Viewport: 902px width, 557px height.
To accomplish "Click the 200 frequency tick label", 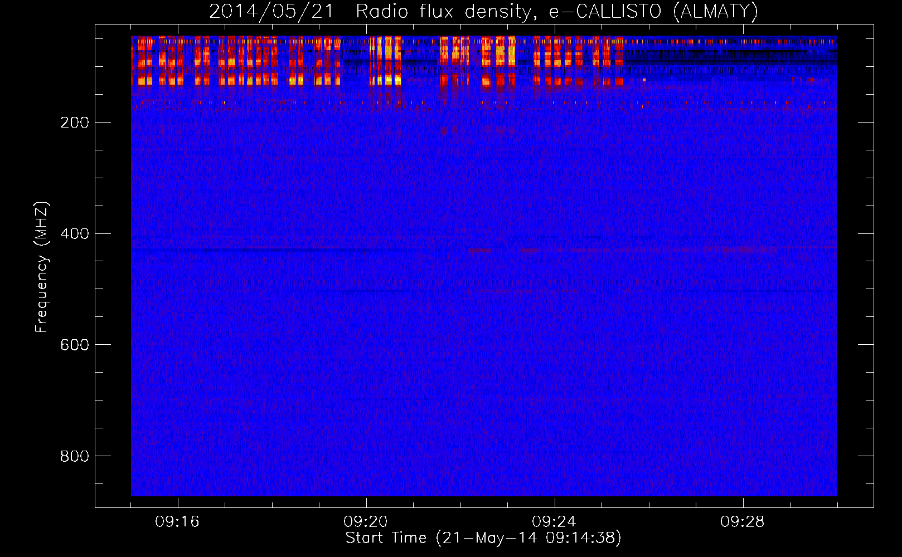I will [x=75, y=123].
